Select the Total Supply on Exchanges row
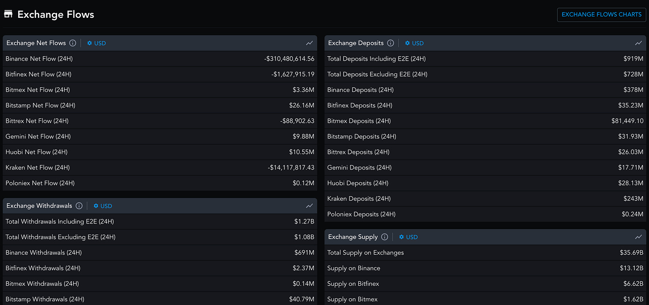649x305 pixels. tap(485, 253)
